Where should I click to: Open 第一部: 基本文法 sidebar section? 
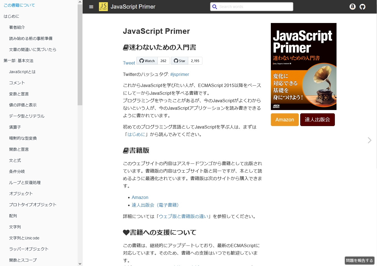click(x=19, y=61)
